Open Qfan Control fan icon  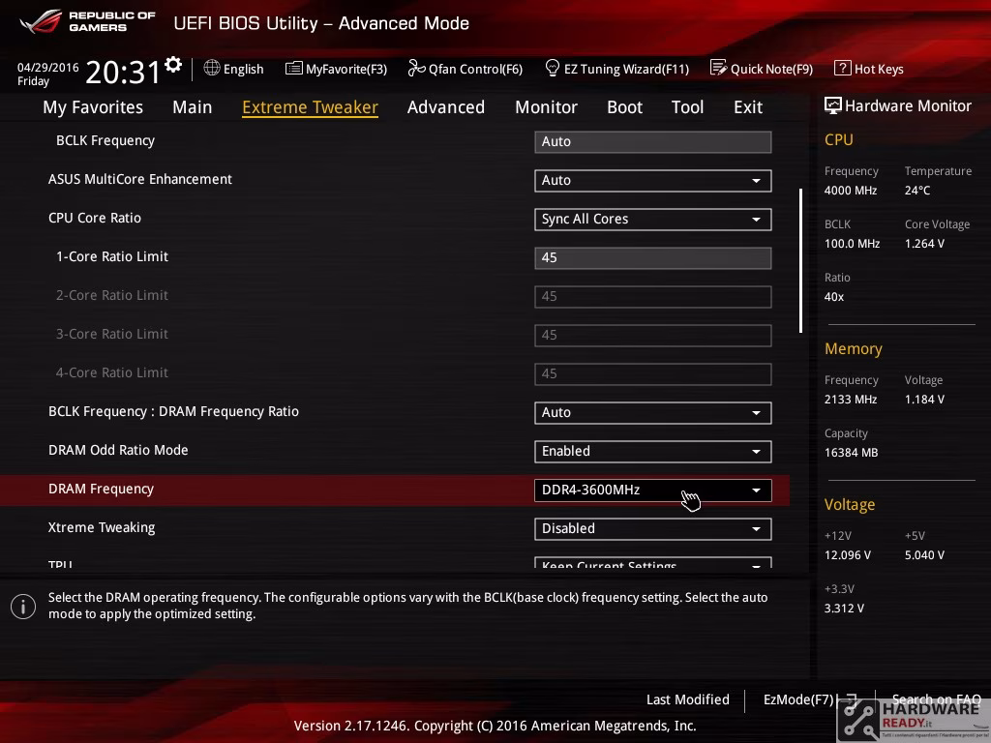pos(416,68)
